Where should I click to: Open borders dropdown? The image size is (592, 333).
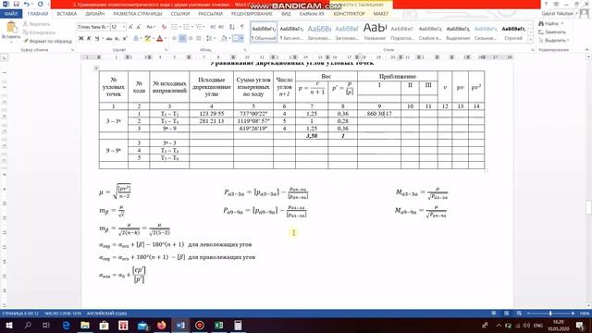coord(241,38)
